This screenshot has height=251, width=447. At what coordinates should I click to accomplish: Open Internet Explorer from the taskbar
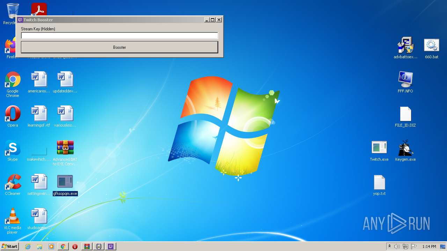click(x=28, y=246)
